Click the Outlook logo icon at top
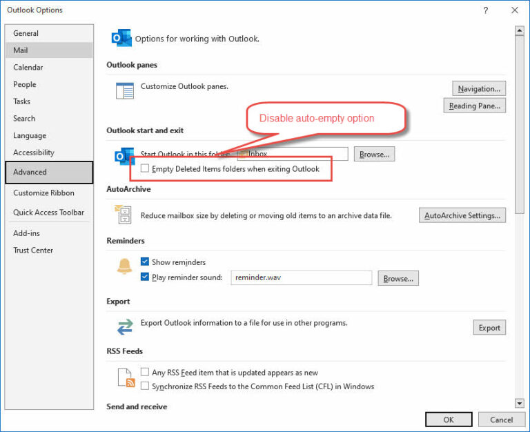Image resolution: width=530 pixels, height=432 pixels. click(x=122, y=39)
